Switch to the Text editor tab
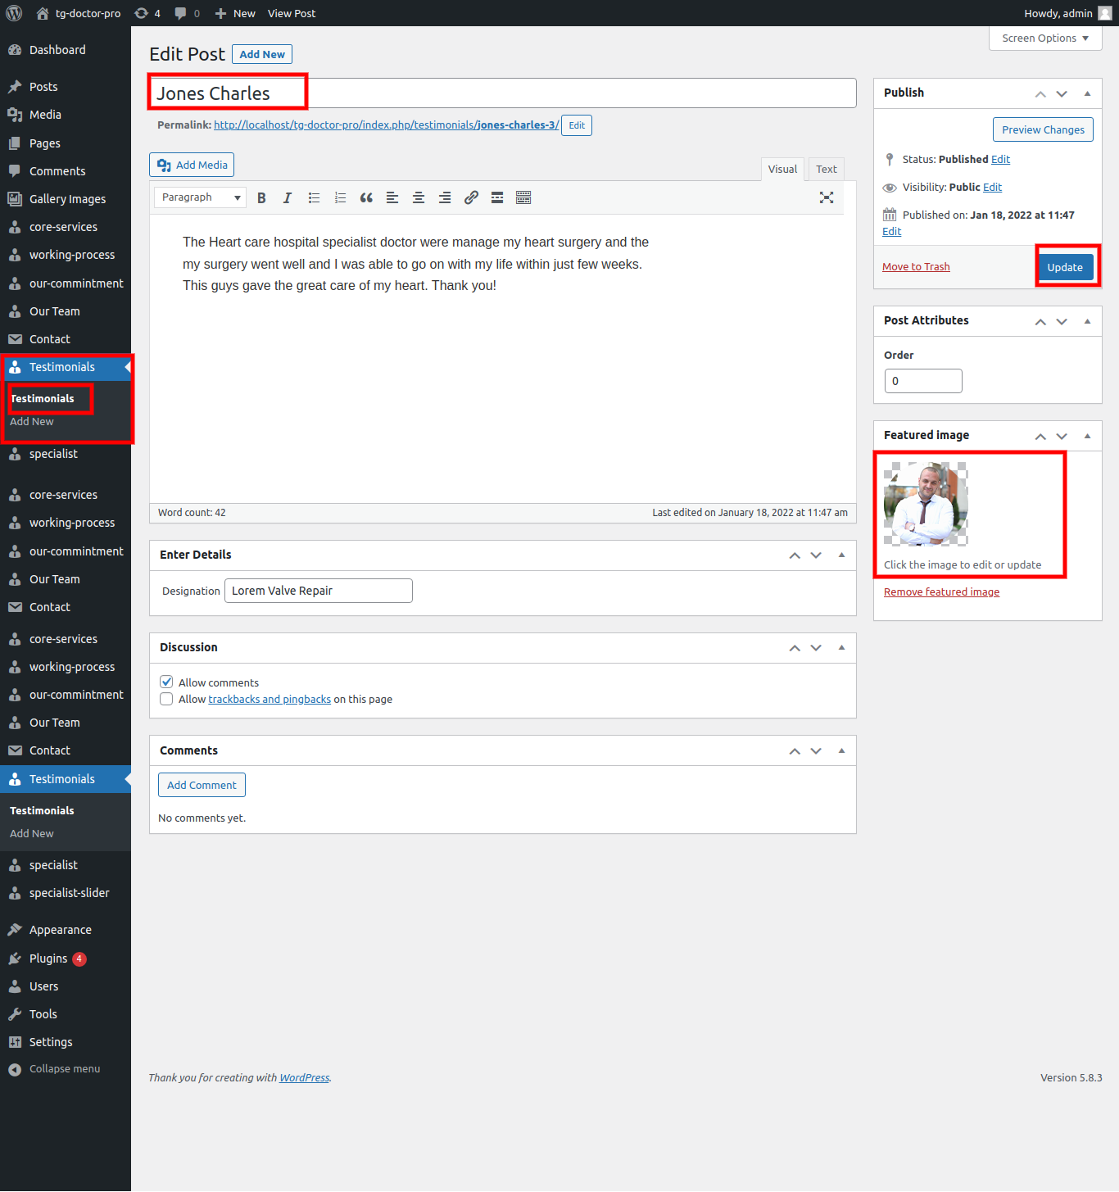The height and width of the screenshot is (1192, 1119). click(826, 170)
